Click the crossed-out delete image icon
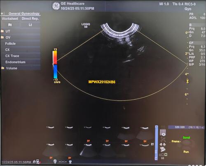The image size is (206, 166). click(163, 139)
